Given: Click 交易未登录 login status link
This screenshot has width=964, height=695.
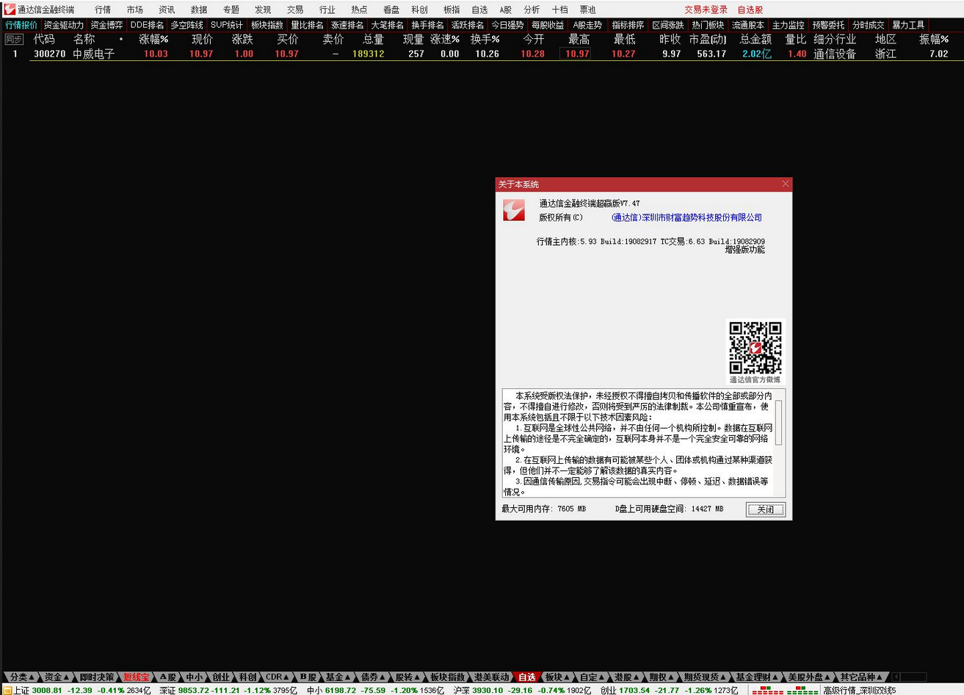Looking at the screenshot, I should click(x=706, y=10).
